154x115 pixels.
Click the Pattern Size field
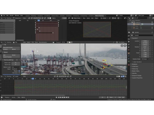(x=16, y=63)
